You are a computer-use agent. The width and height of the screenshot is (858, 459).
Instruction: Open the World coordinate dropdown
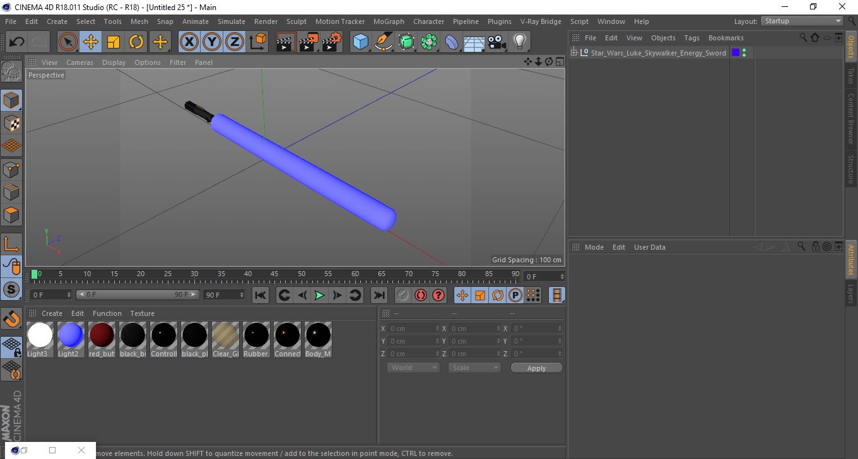[413, 368]
